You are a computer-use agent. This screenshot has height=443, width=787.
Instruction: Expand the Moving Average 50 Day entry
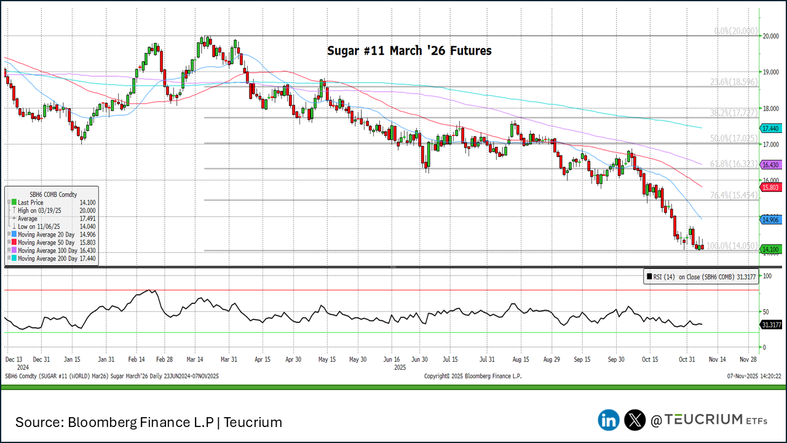click(x=9, y=242)
